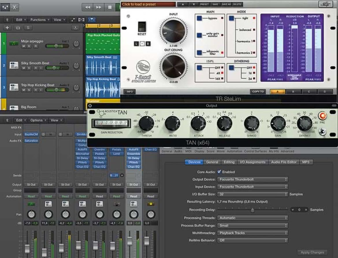The image size is (338, 258).
Task: Select the Audio File Editor tab
Action: 284,162
